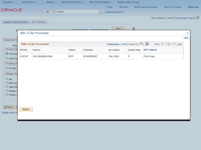This screenshot has height=150, width=201.
Task: Sort by Status column header
Action: (72, 50)
